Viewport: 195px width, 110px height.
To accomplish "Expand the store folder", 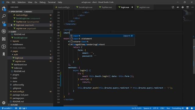I will click(x=11, y=82).
